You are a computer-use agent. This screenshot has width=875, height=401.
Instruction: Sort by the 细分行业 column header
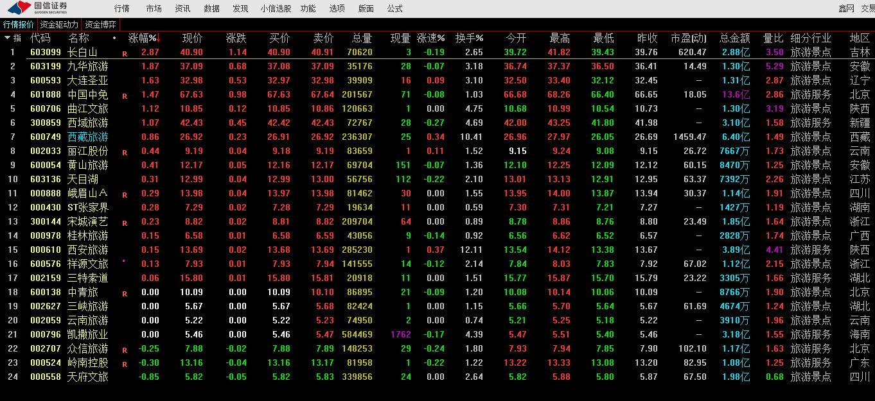pos(810,38)
